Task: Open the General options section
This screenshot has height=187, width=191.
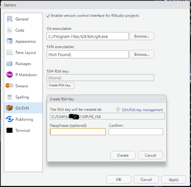Action: tap(22, 19)
